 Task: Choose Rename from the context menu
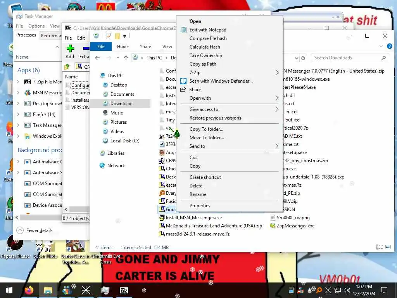tap(198, 195)
